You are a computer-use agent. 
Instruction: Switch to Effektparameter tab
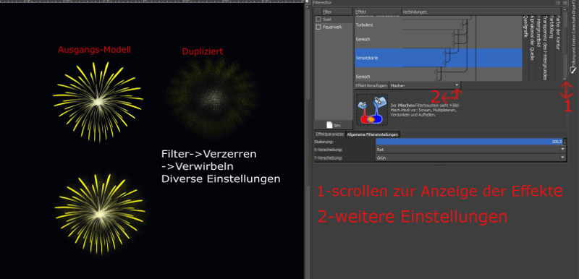[329, 134]
